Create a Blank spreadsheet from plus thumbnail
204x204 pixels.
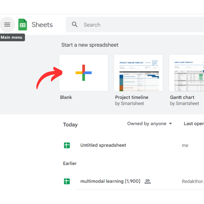(84, 73)
